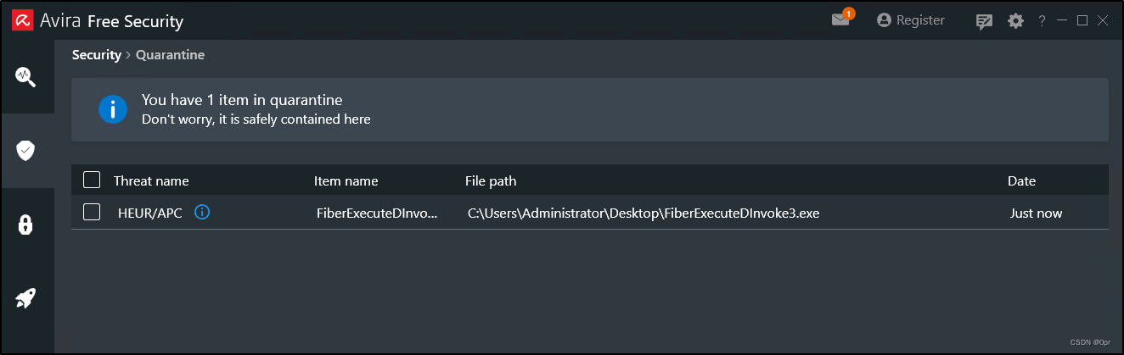Image resolution: width=1124 pixels, height=355 pixels.
Task: Open the Security shield sidebar section
Action: [x=26, y=151]
